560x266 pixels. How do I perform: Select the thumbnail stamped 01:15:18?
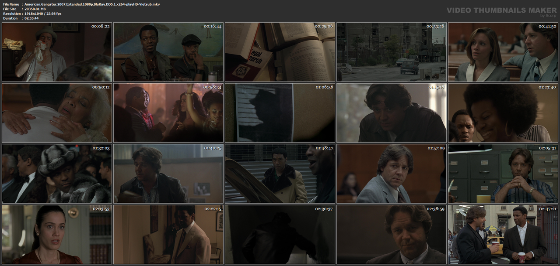392,113
